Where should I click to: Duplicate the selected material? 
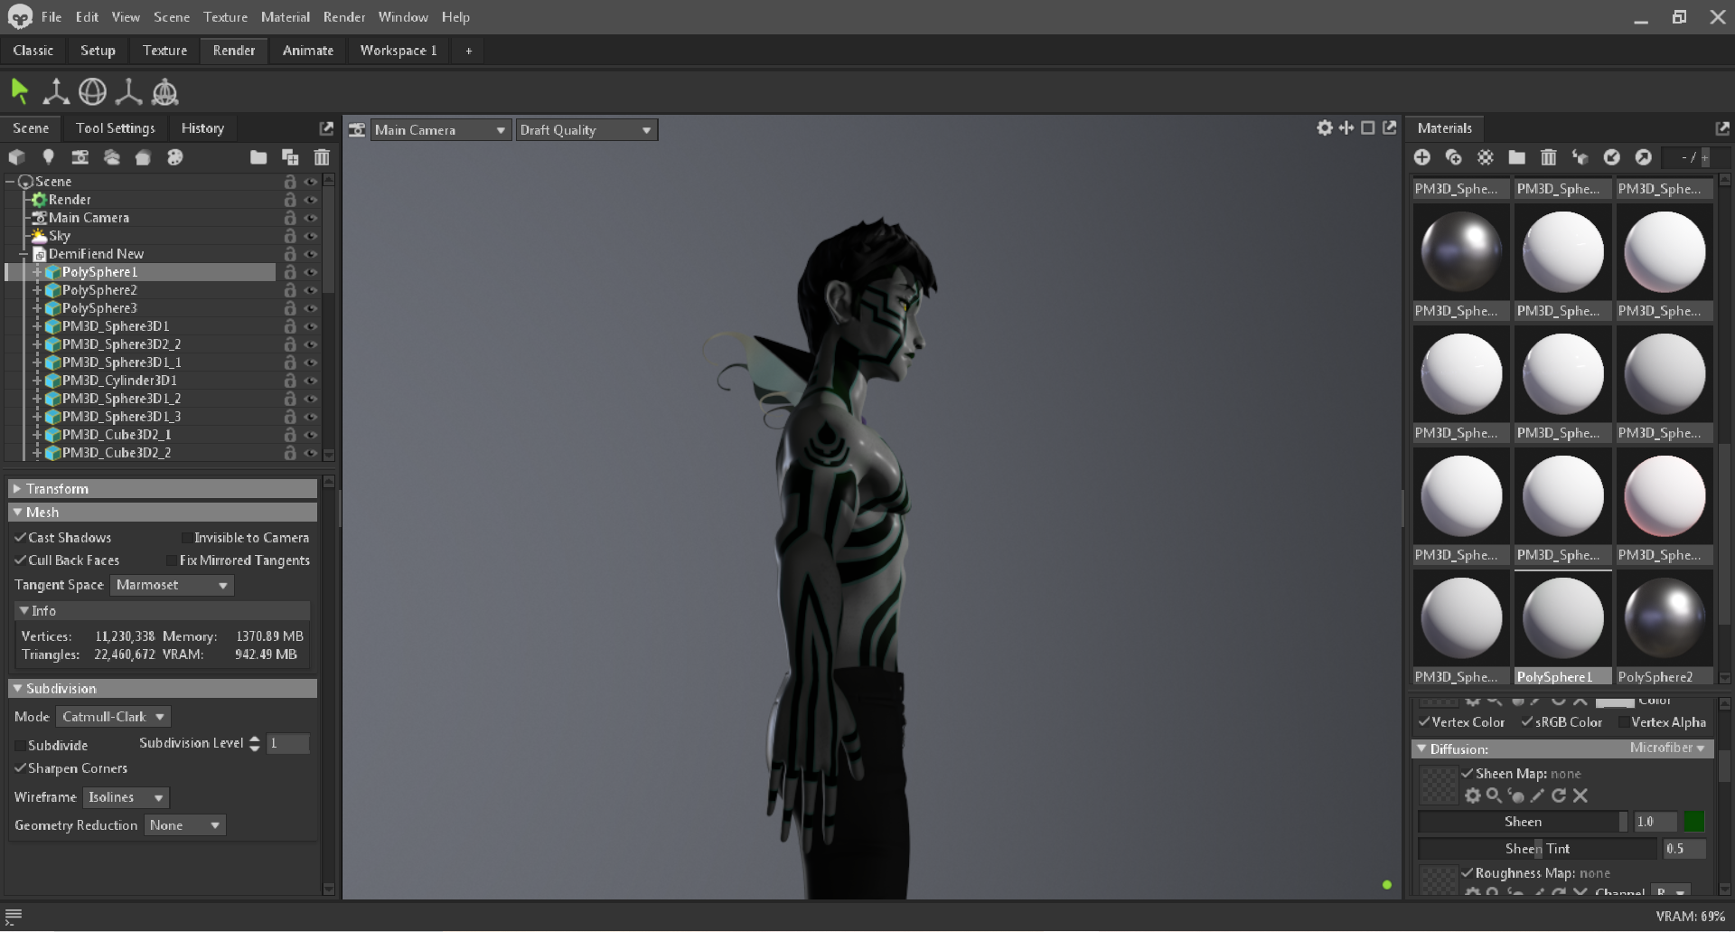click(x=1453, y=157)
